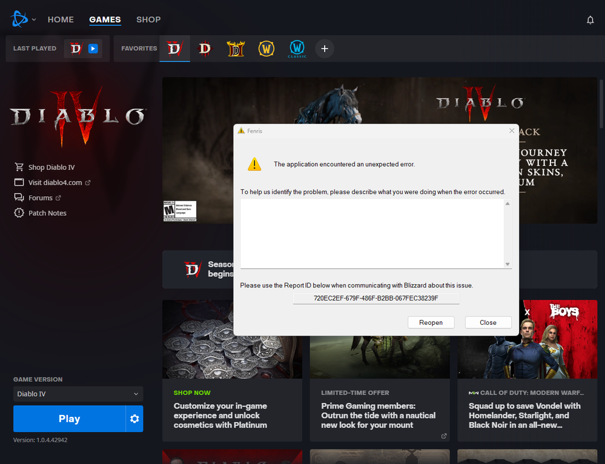
Task: Click the FAVORITES label
Action: click(139, 48)
